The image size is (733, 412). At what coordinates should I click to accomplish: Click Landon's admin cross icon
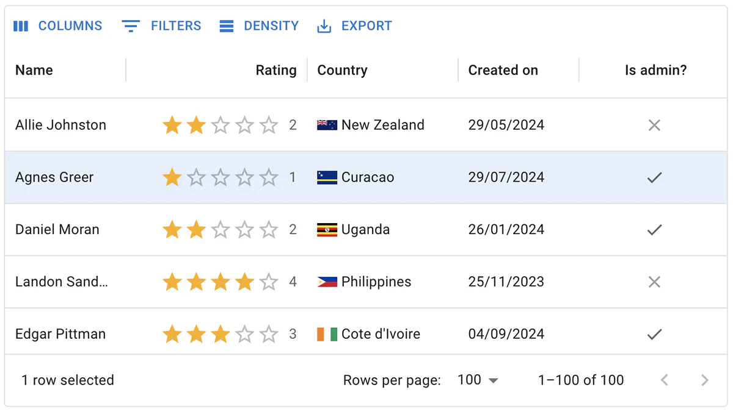point(654,282)
